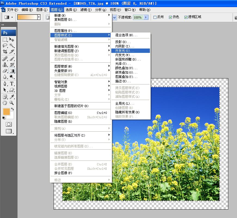The width and height of the screenshot is (237, 218).
Task: Click the orange foreground color swatch
Action: click(x=6, y=112)
